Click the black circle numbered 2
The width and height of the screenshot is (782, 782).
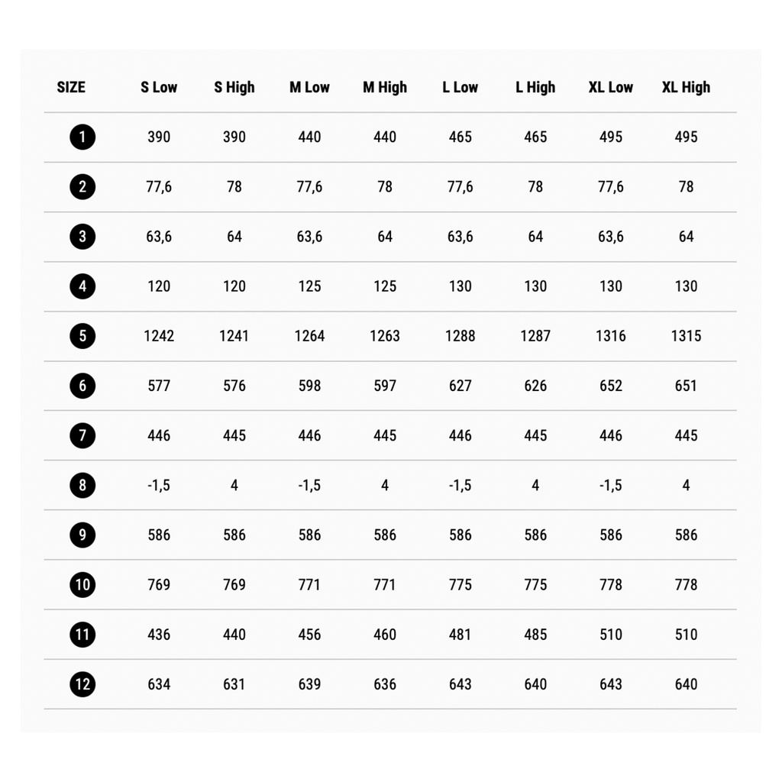click(x=82, y=187)
